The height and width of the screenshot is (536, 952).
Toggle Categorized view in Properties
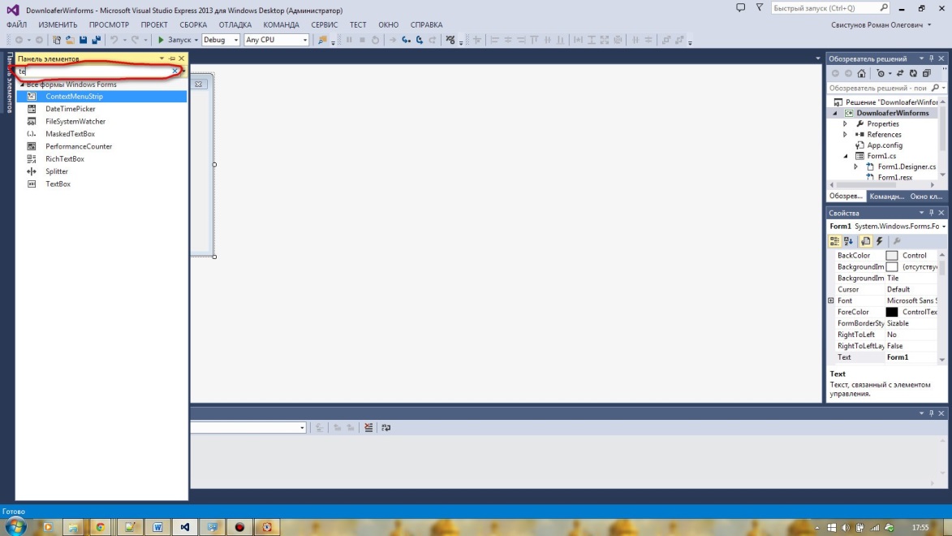point(835,241)
